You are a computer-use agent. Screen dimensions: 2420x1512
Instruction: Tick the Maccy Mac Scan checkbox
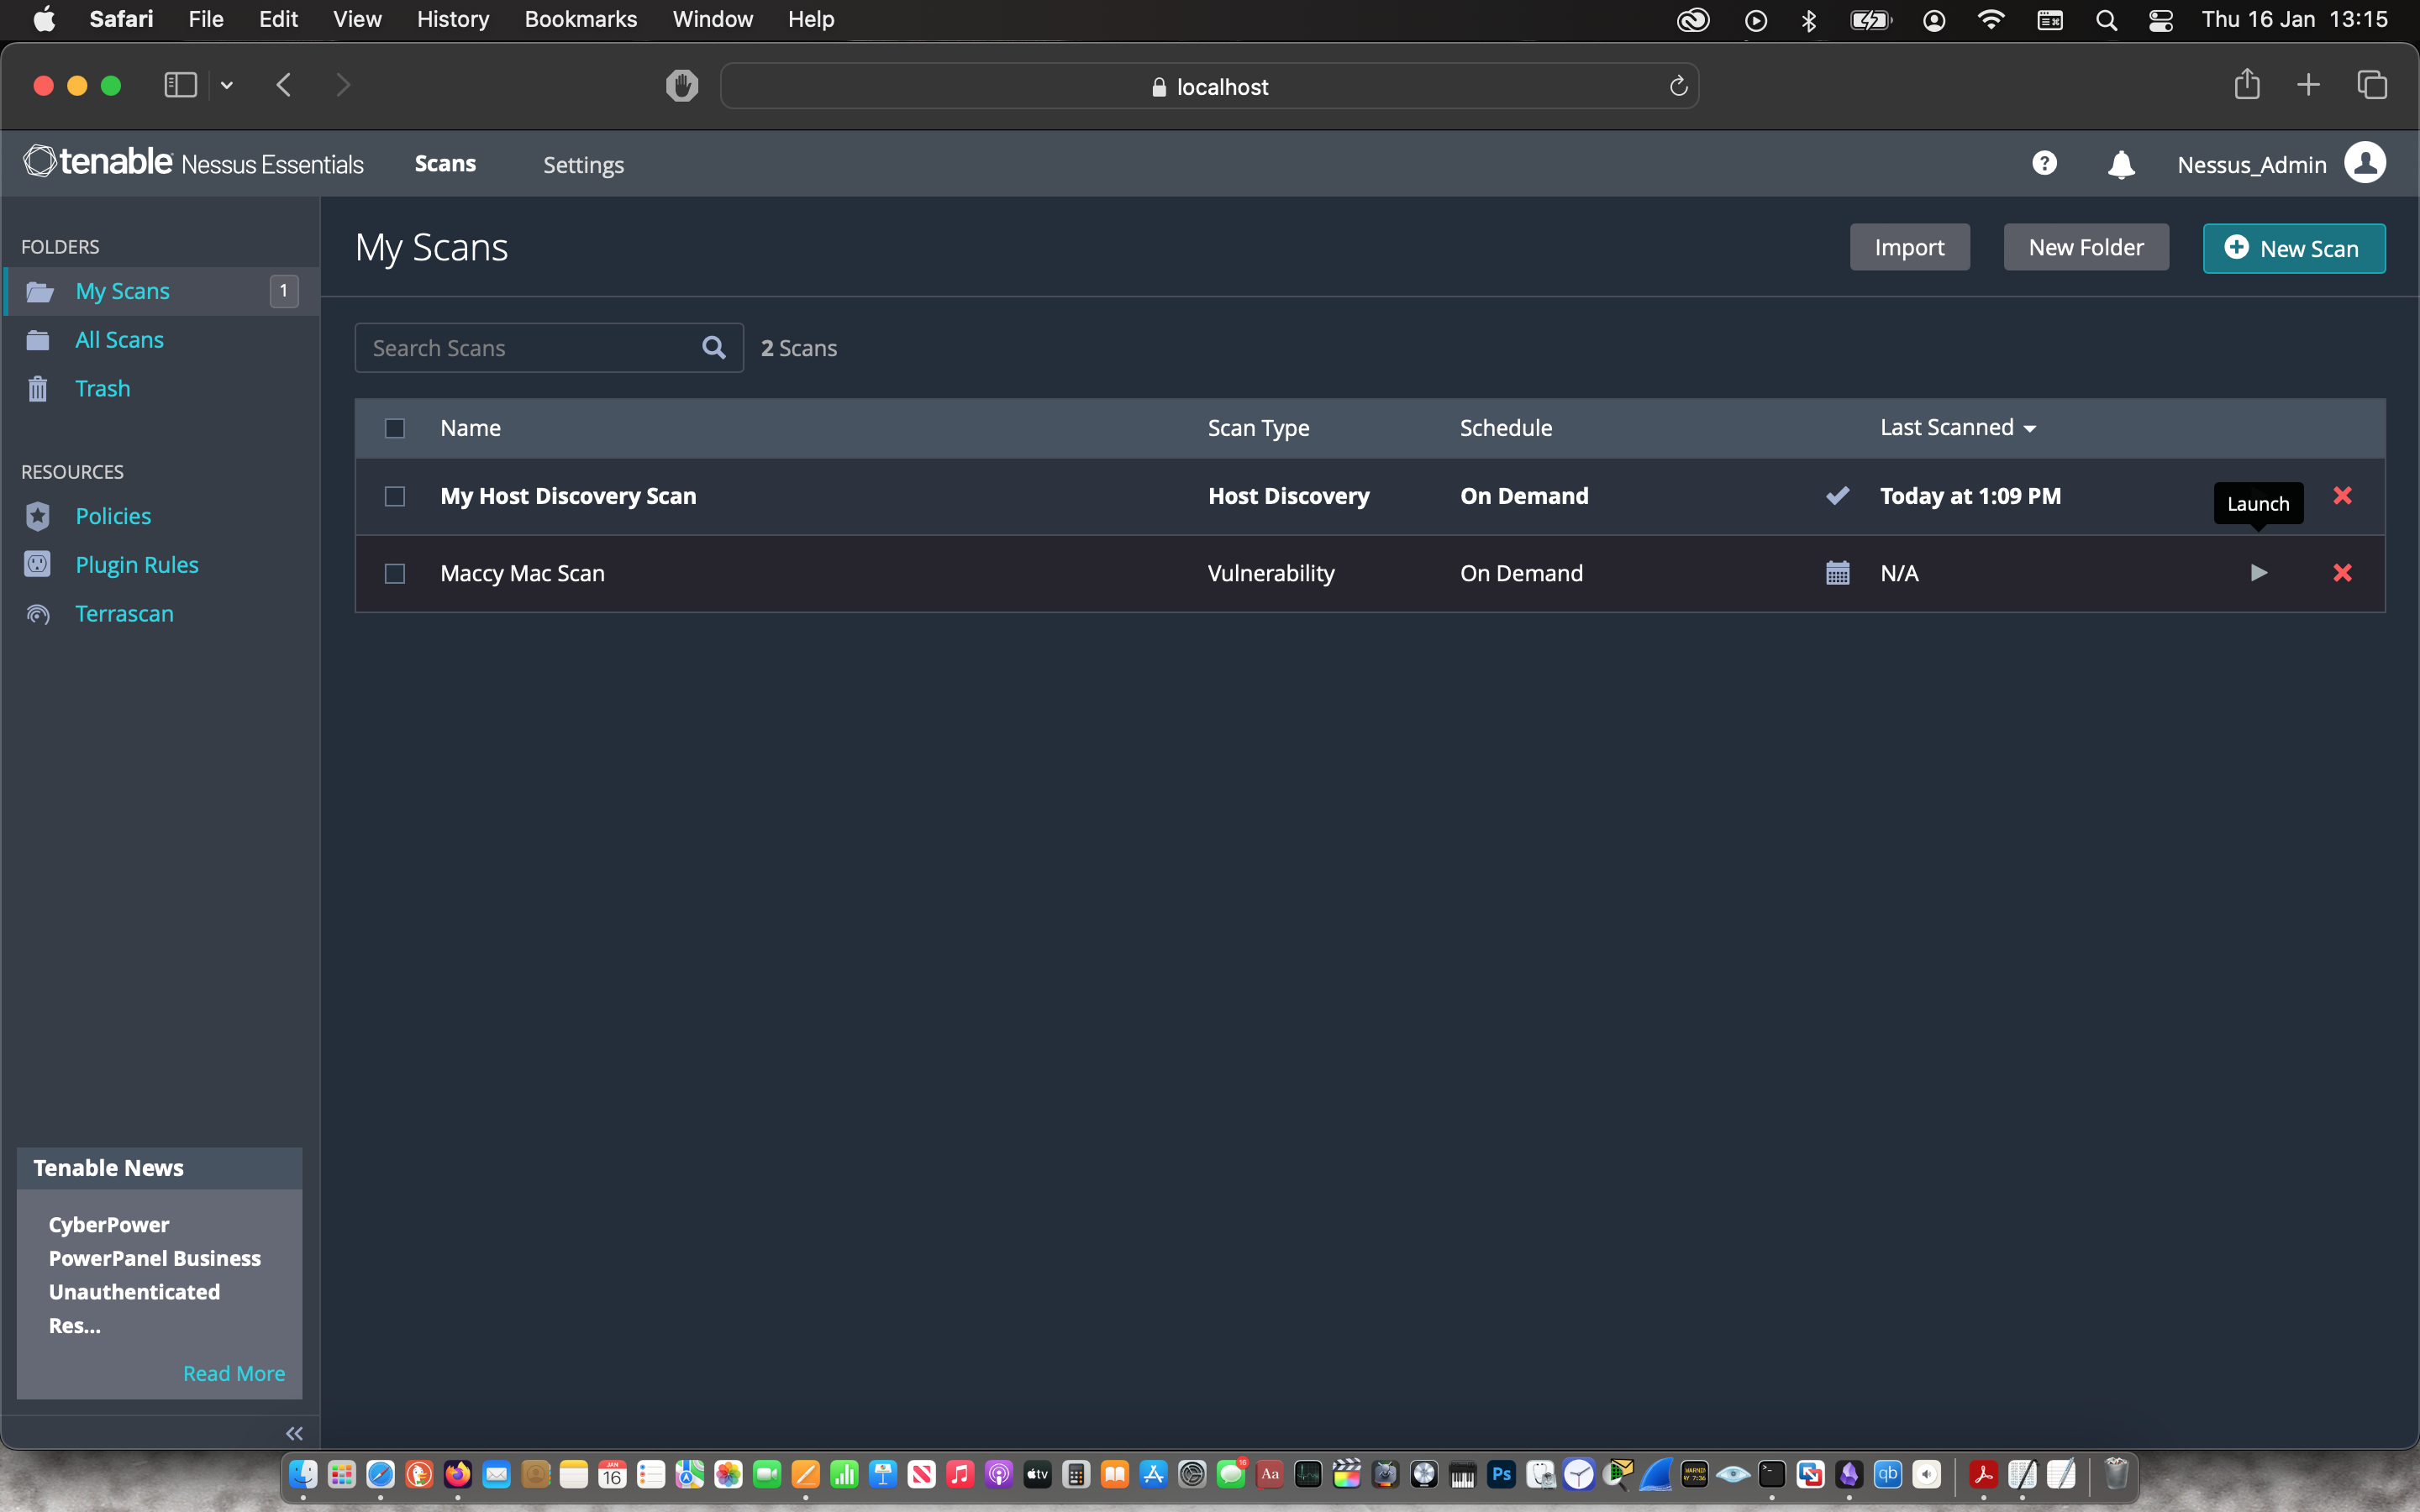click(x=395, y=573)
